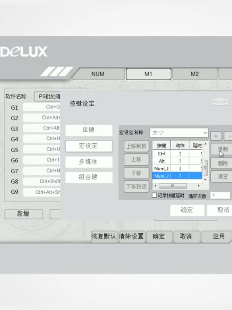
Task: Click the horizontal scrollbar's left arrow
Action: point(155,186)
